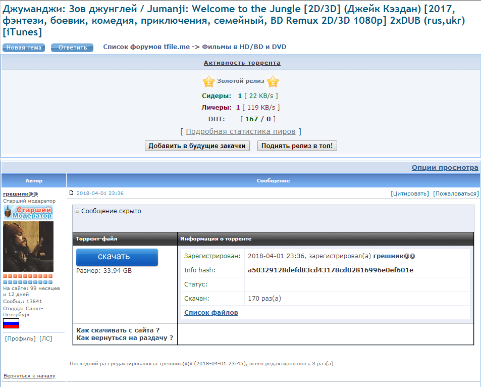The width and height of the screenshot is (481, 387).
Task: Click the Автор column header
Action: (34, 180)
